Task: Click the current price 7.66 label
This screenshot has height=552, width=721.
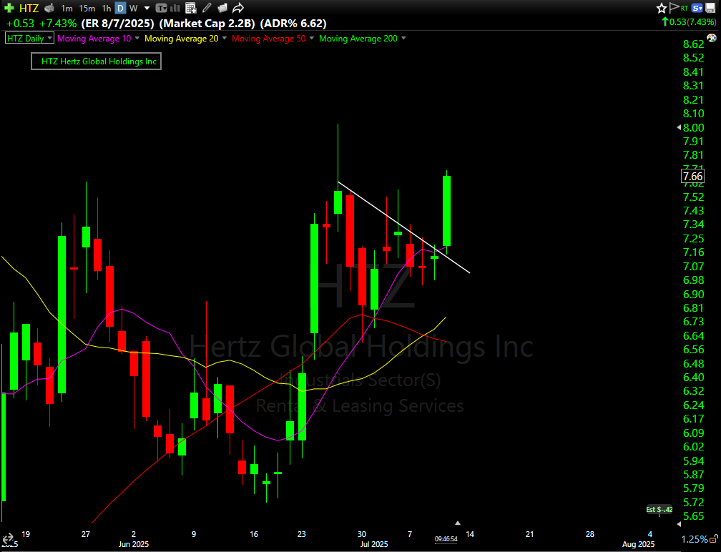Action: pos(692,177)
